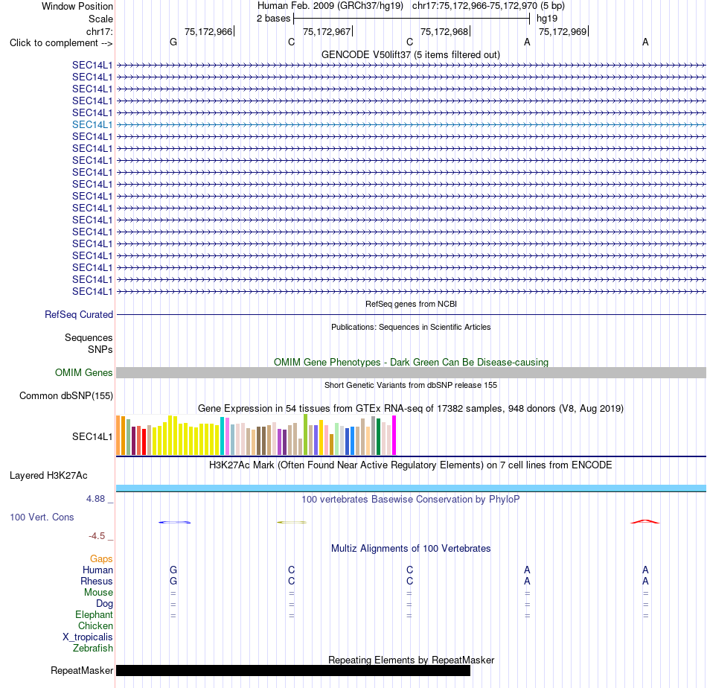The image size is (707, 688).
Task: Select the Elephant alignment row label
Action: [94, 614]
